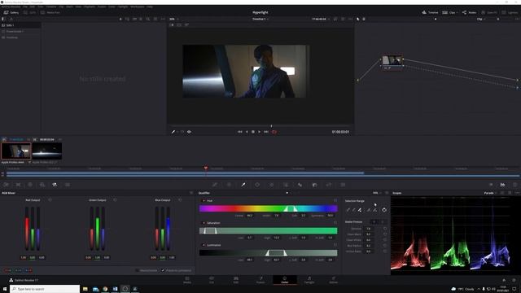Viewport: 521px width, 293px height.
Task: Choose the Picker Subtract selection range tool
Action: [x=354, y=210]
